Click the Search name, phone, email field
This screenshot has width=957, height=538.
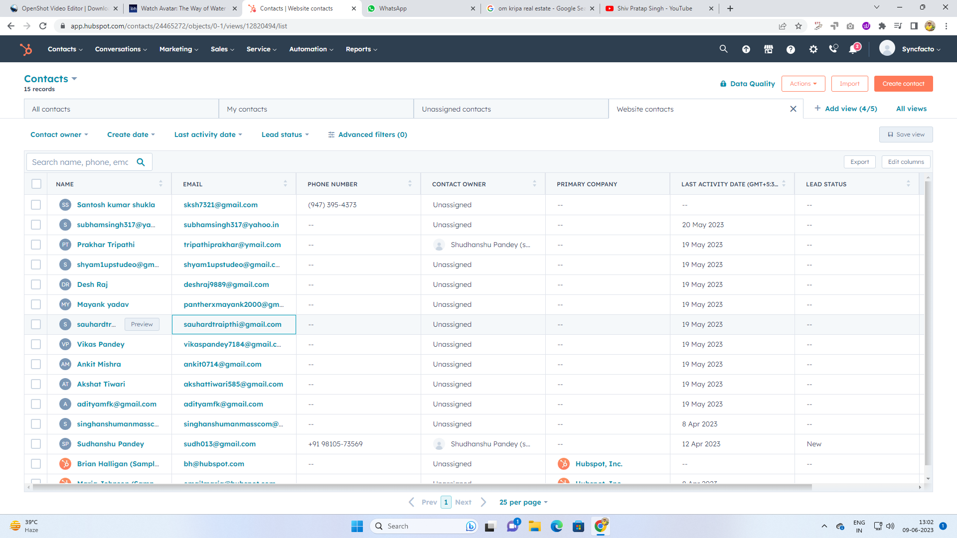(x=80, y=162)
